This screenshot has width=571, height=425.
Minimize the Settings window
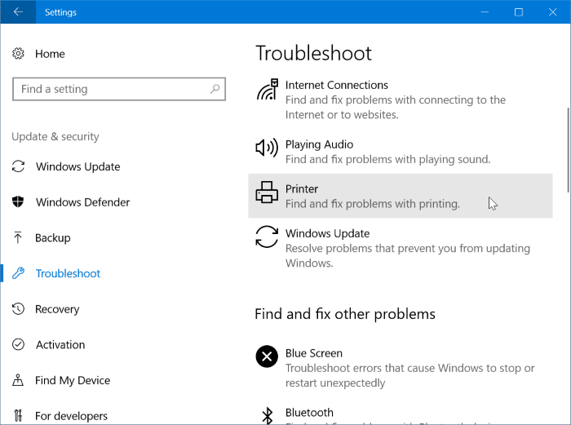pyautogui.click(x=485, y=12)
